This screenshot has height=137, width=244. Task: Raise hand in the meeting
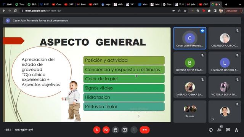click(115, 130)
